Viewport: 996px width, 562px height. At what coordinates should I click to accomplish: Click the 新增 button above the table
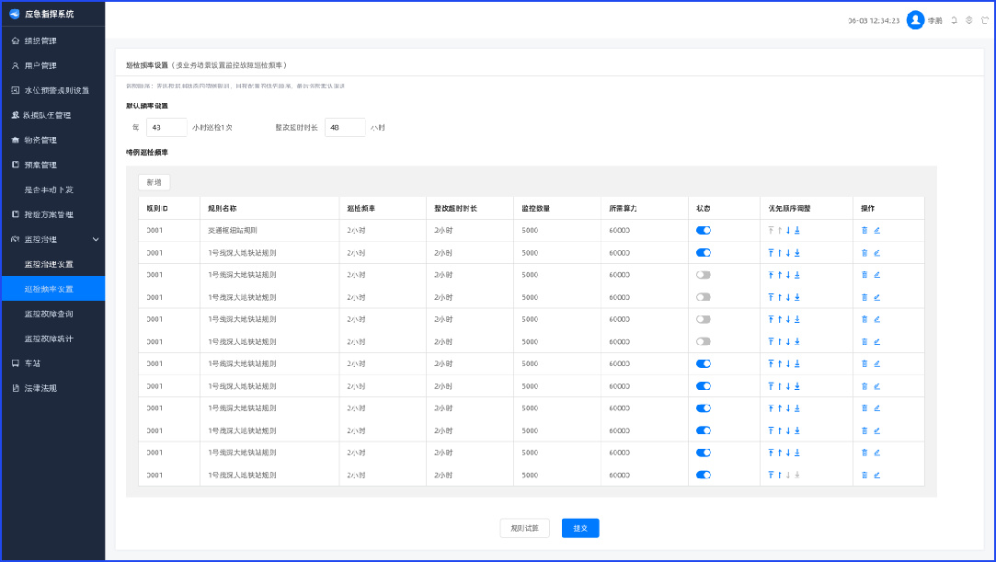(154, 182)
